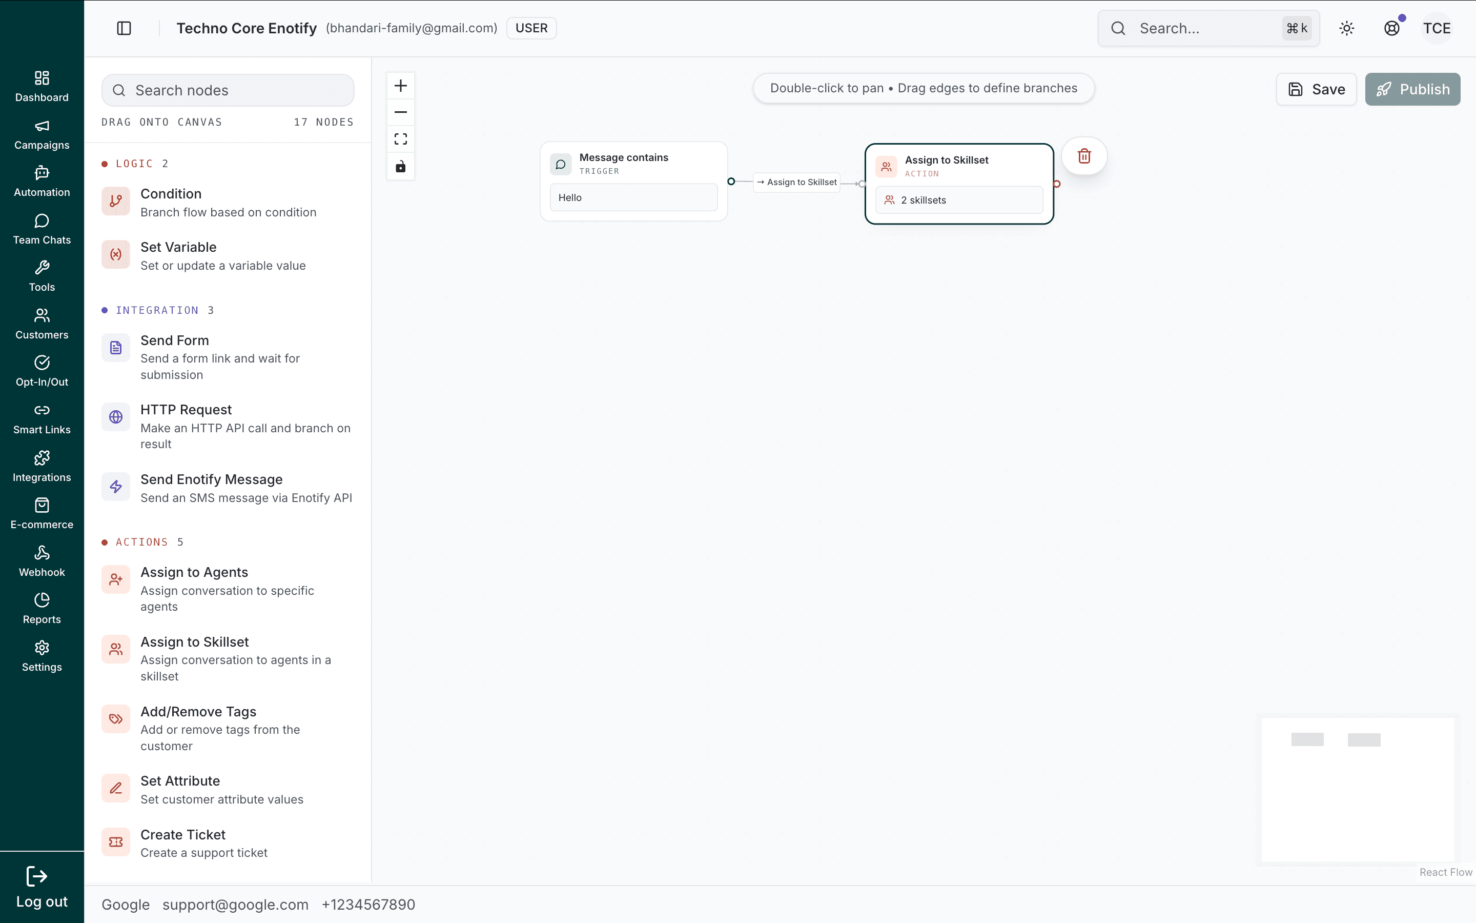Click the canvas minimap
1476x923 pixels.
coord(1358,789)
